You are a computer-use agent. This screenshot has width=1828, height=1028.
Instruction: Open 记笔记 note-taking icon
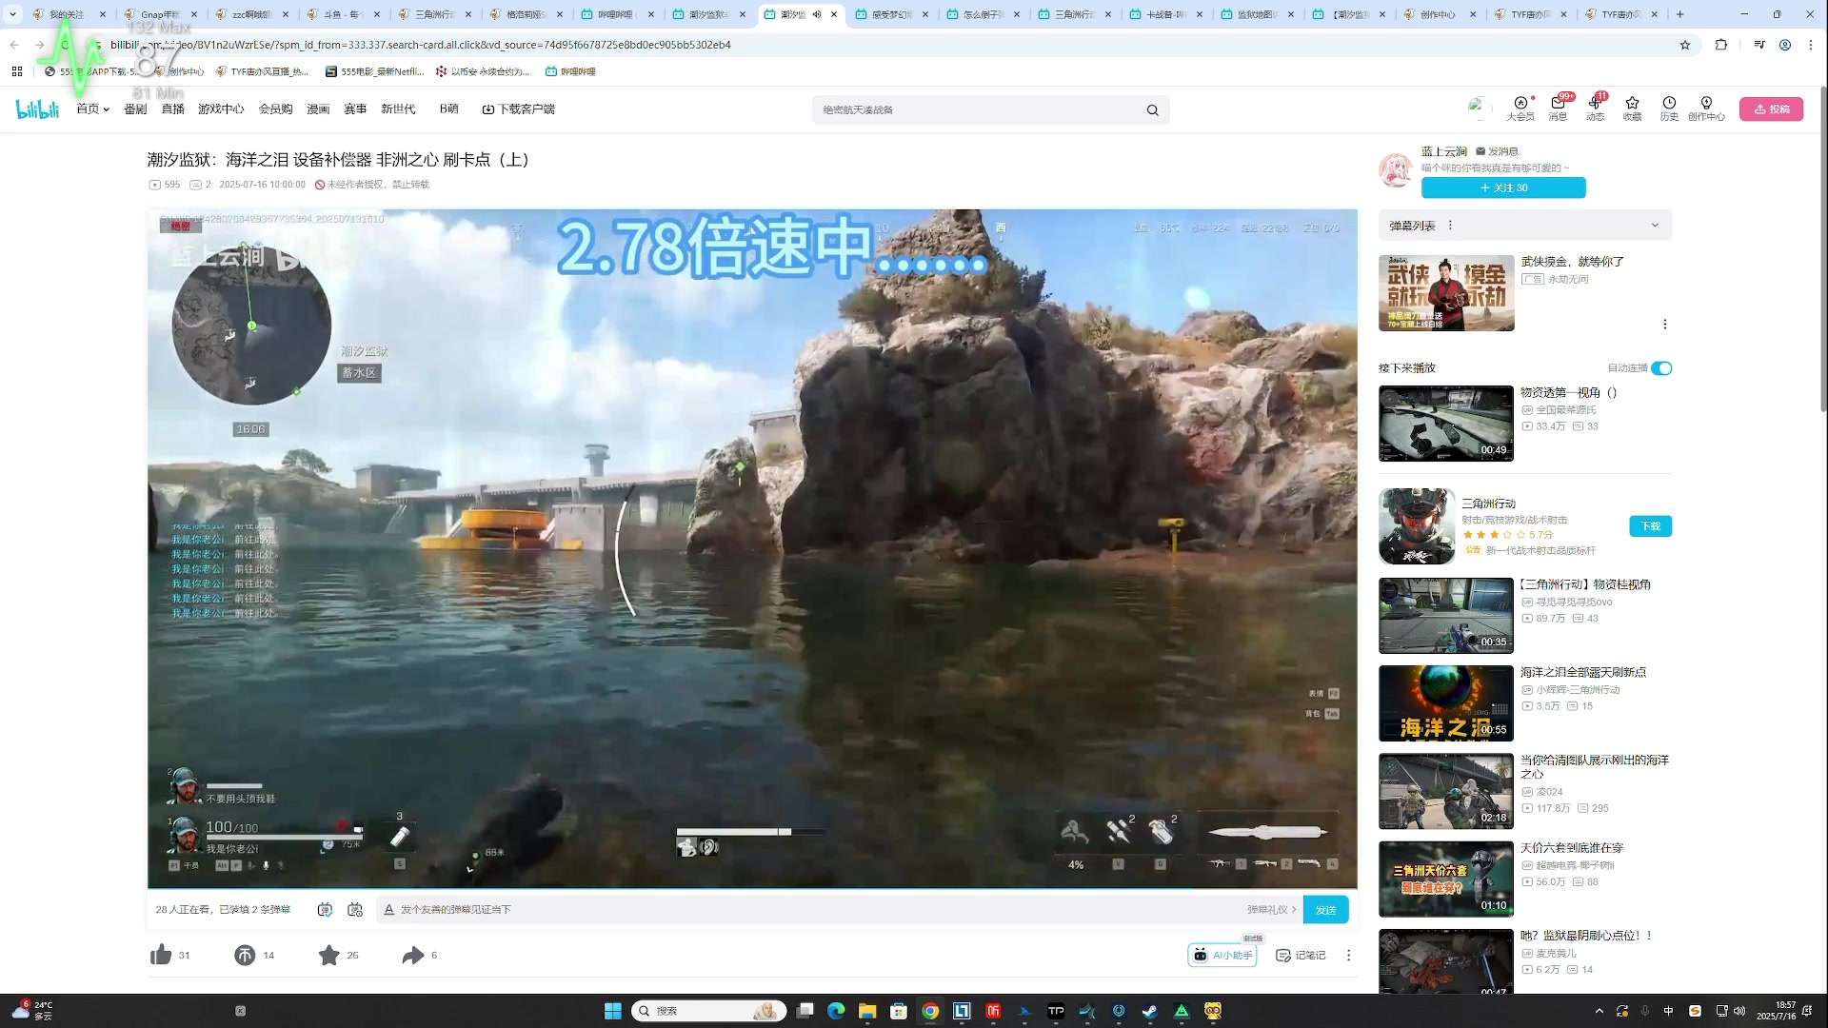coord(1301,955)
